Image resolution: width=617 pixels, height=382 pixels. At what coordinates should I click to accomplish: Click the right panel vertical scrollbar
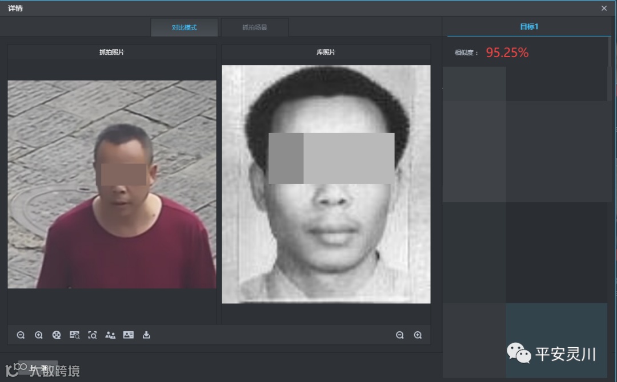(610, 52)
